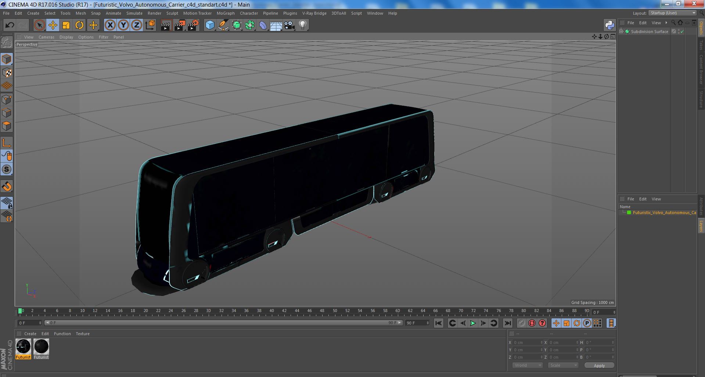Open the spline pen tool
The image size is (705, 377).
coord(223,25)
